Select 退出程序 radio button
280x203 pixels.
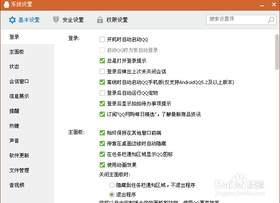(x=112, y=194)
